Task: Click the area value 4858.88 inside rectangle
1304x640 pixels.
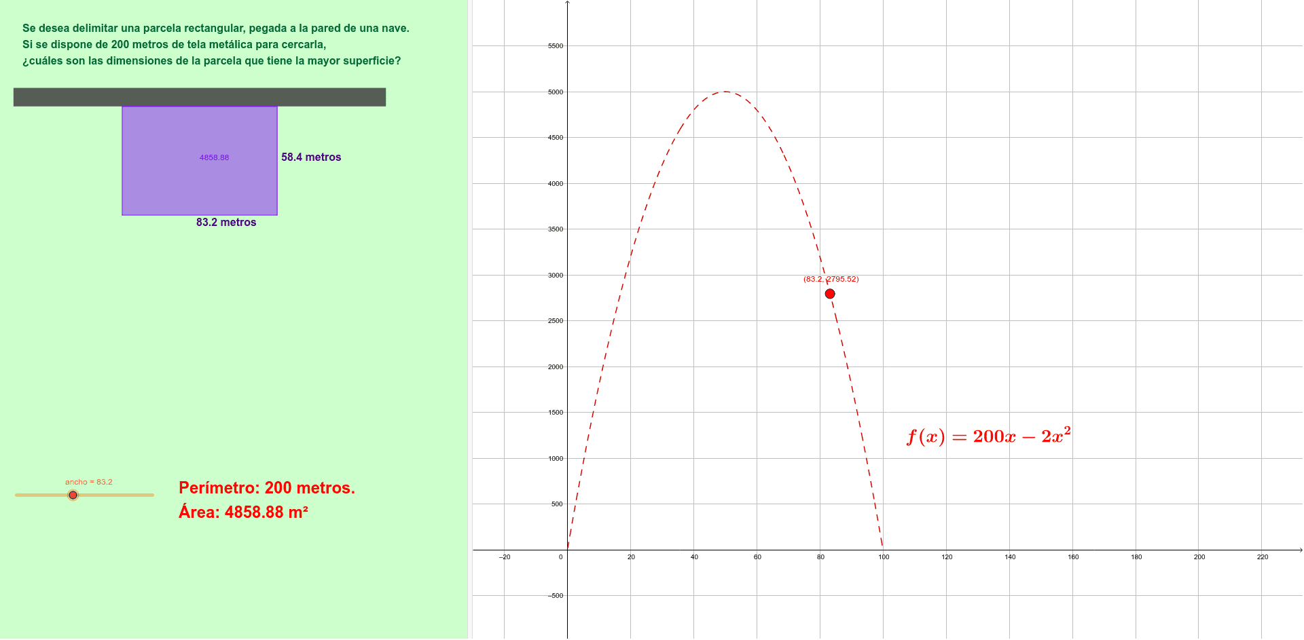Action: (x=214, y=157)
